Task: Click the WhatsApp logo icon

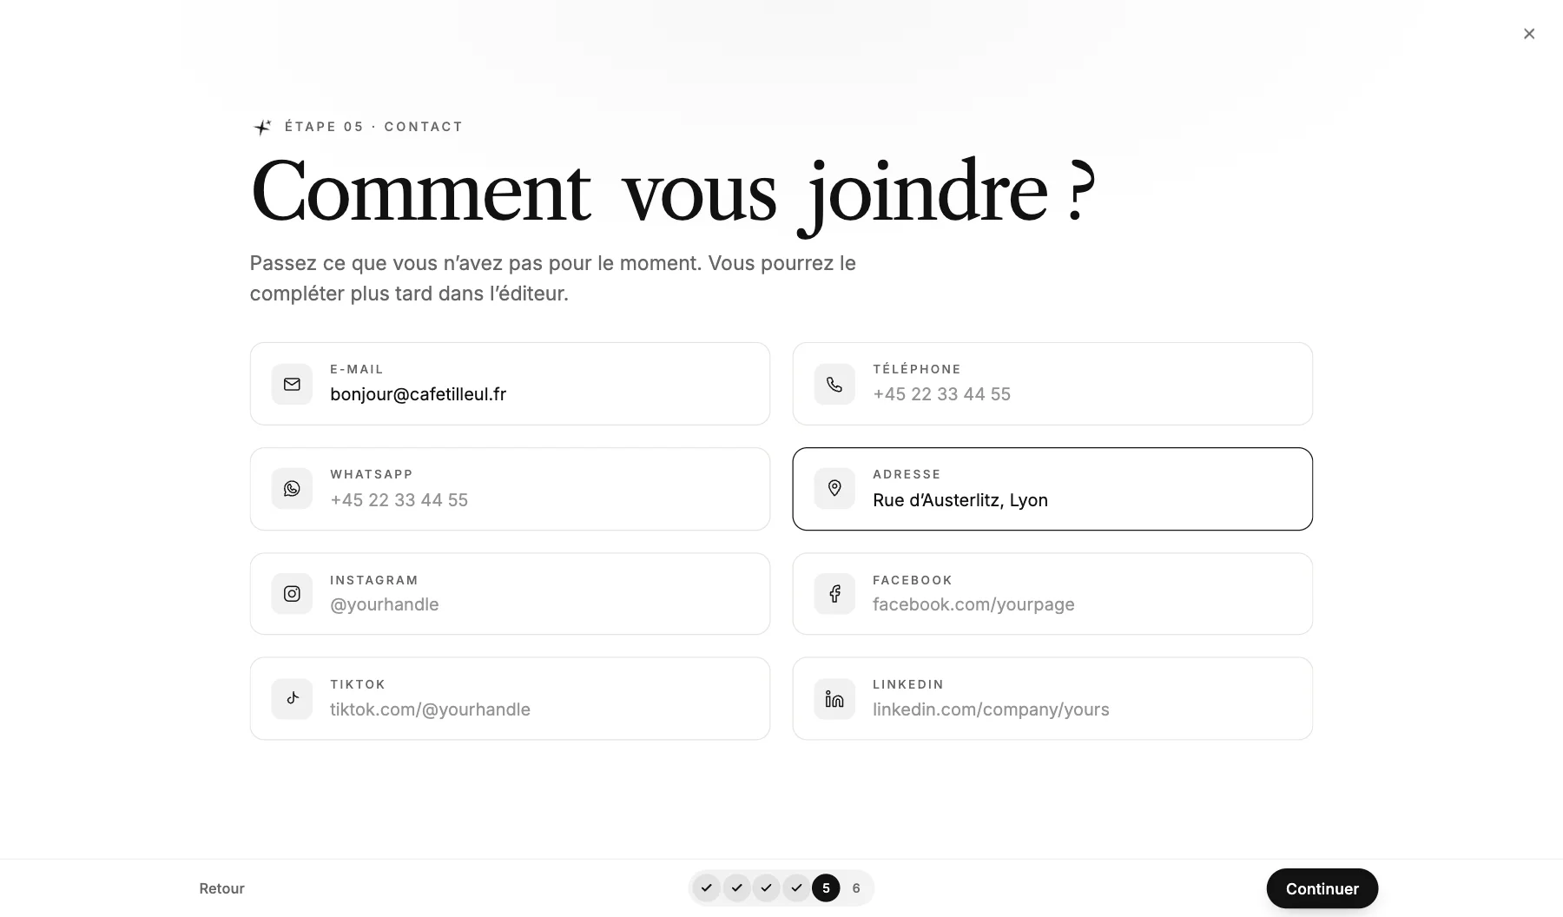Action: (292, 489)
